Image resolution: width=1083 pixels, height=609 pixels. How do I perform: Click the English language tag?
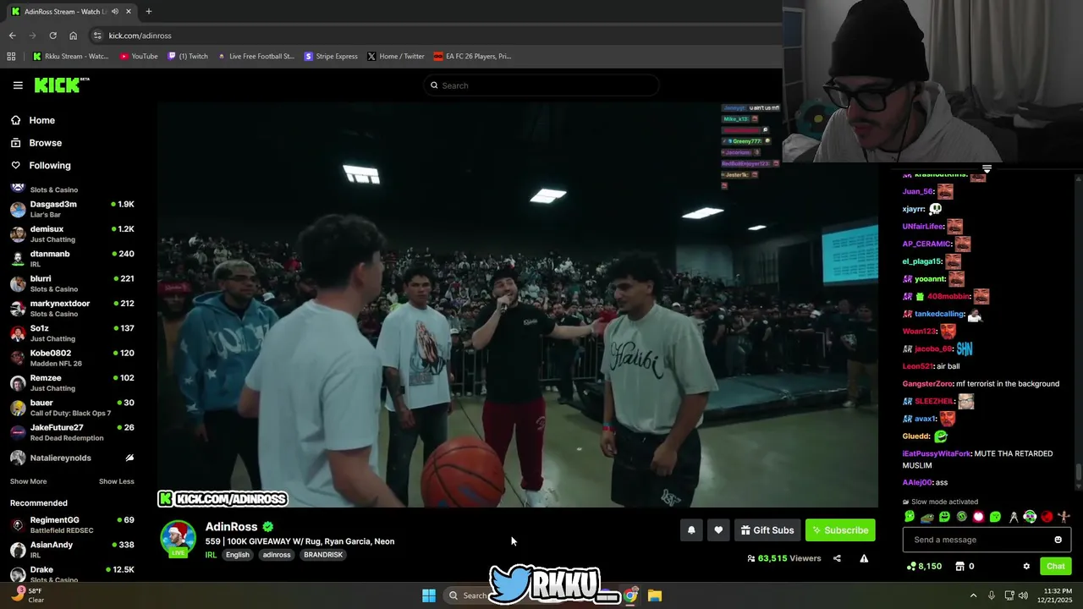tap(238, 555)
